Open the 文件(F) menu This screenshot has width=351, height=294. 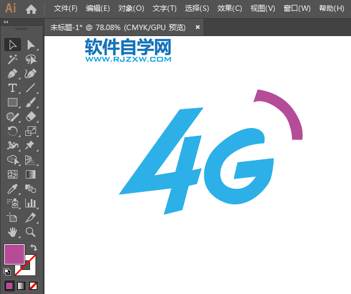click(66, 9)
